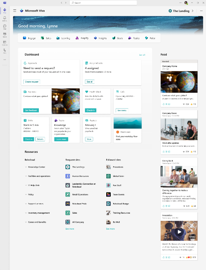Click Details on the Shifts card
This screenshot has height=270, width=206.
pyautogui.click(x=40, y=139)
